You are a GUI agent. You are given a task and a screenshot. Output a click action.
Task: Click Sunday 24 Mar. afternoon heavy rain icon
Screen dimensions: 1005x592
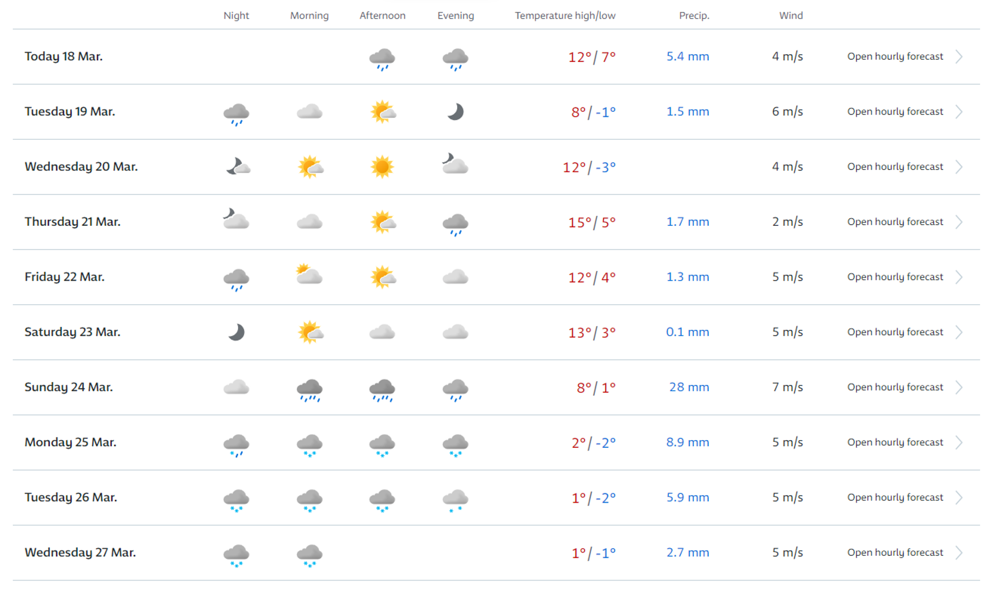tap(382, 389)
